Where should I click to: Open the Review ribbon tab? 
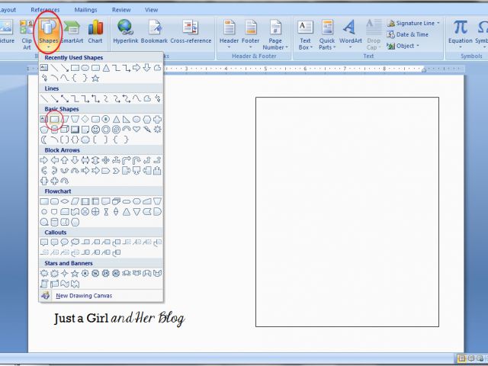tap(120, 10)
